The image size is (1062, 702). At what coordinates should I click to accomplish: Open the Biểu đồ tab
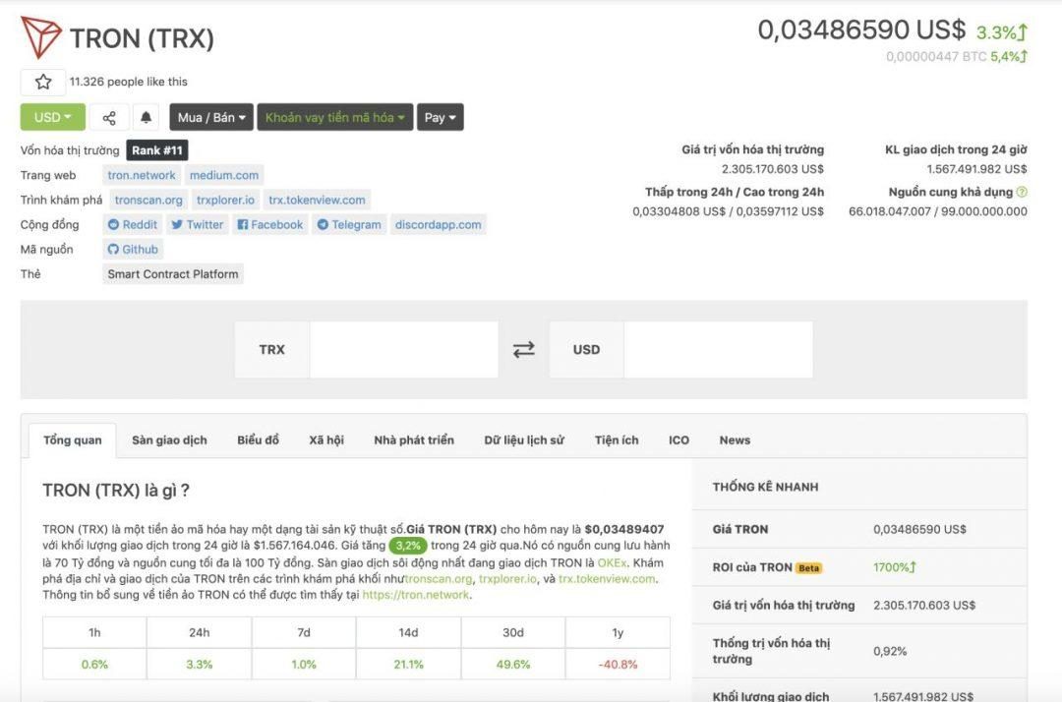(258, 440)
